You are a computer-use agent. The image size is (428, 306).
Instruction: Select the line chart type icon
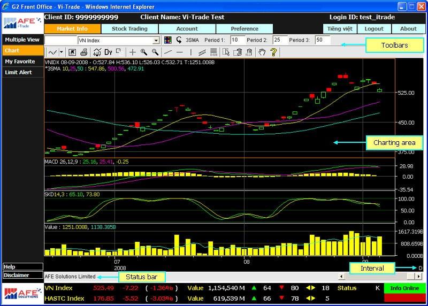pos(52,52)
